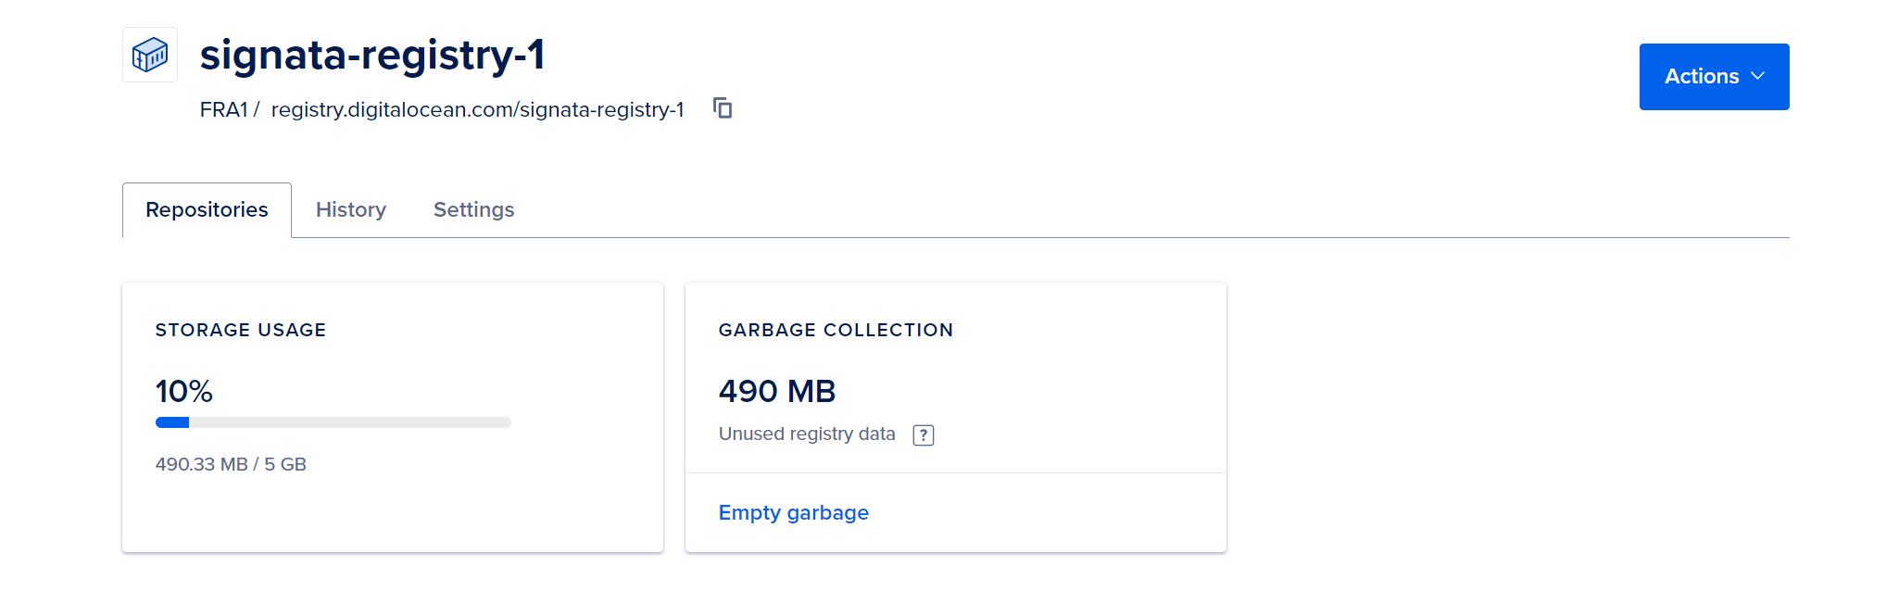Click the STORAGE USAGE card heading
This screenshot has height=591, width=1886.
point(241,330)
